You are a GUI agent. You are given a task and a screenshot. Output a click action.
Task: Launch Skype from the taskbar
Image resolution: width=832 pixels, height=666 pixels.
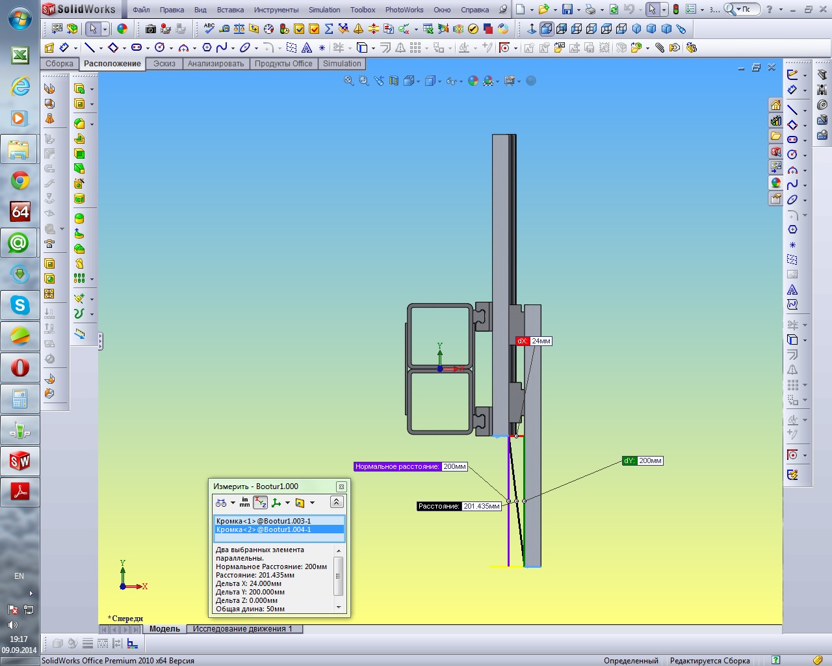point(19,305)
